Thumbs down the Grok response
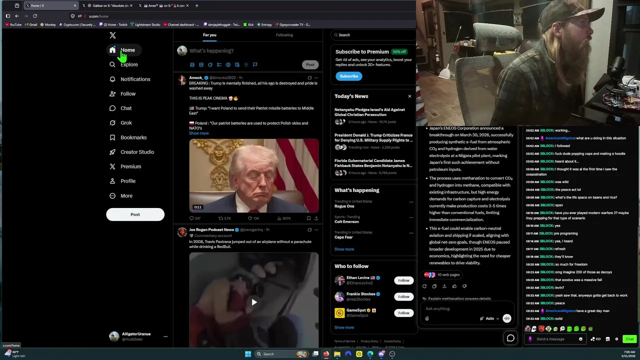The height and width of the screenshot is (360, 640). point(464,286)
